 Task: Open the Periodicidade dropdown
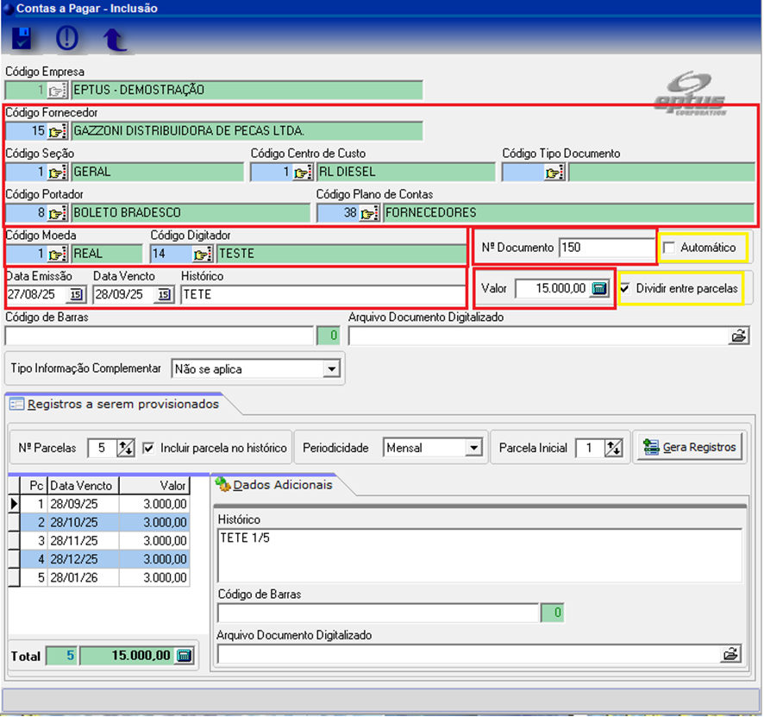473,448
